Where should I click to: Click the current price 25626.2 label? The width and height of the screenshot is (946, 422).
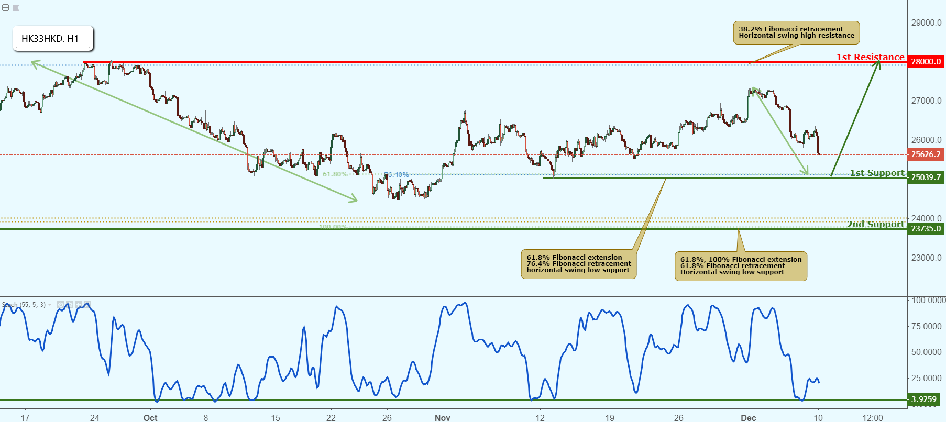coord(926,154)
